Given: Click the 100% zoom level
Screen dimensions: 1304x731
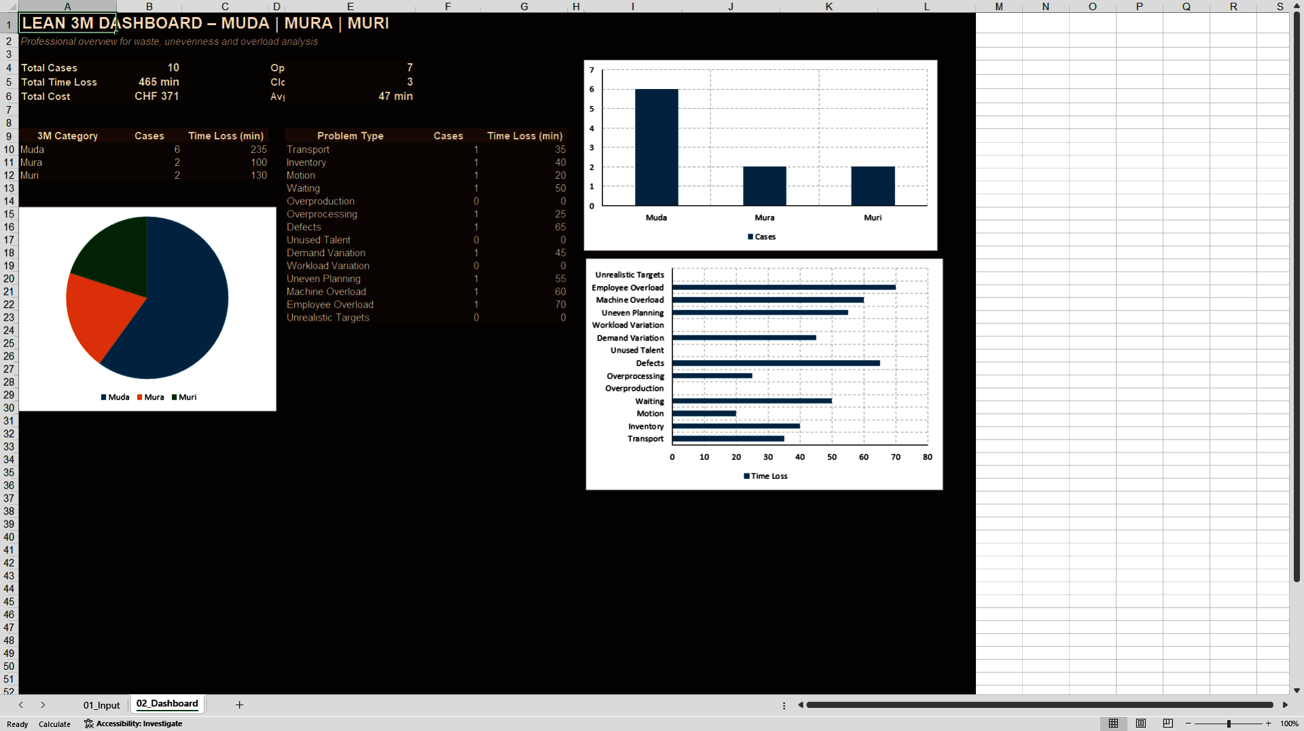Looking at the screenshot, I should tap(1289, 724).
